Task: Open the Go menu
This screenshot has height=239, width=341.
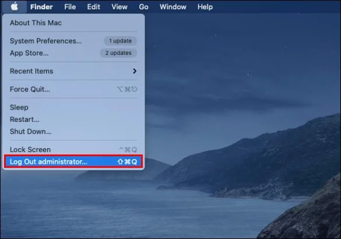Action: 143,7
